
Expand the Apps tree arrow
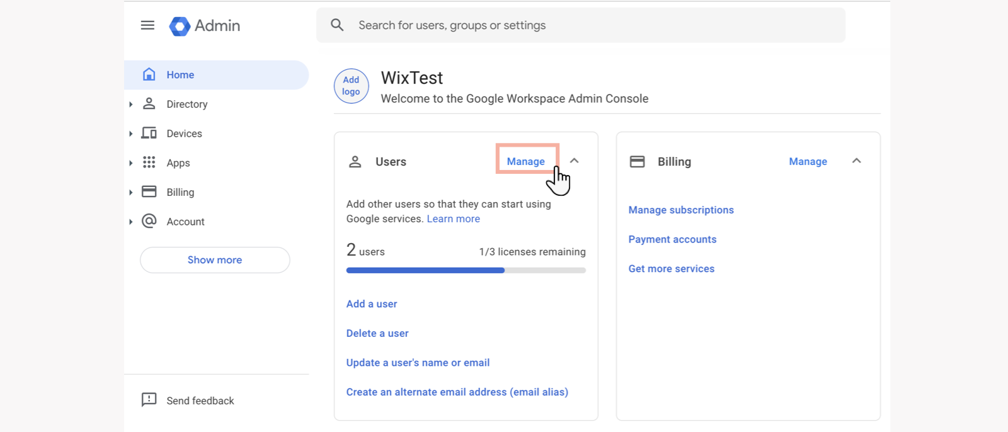point(130,163)
